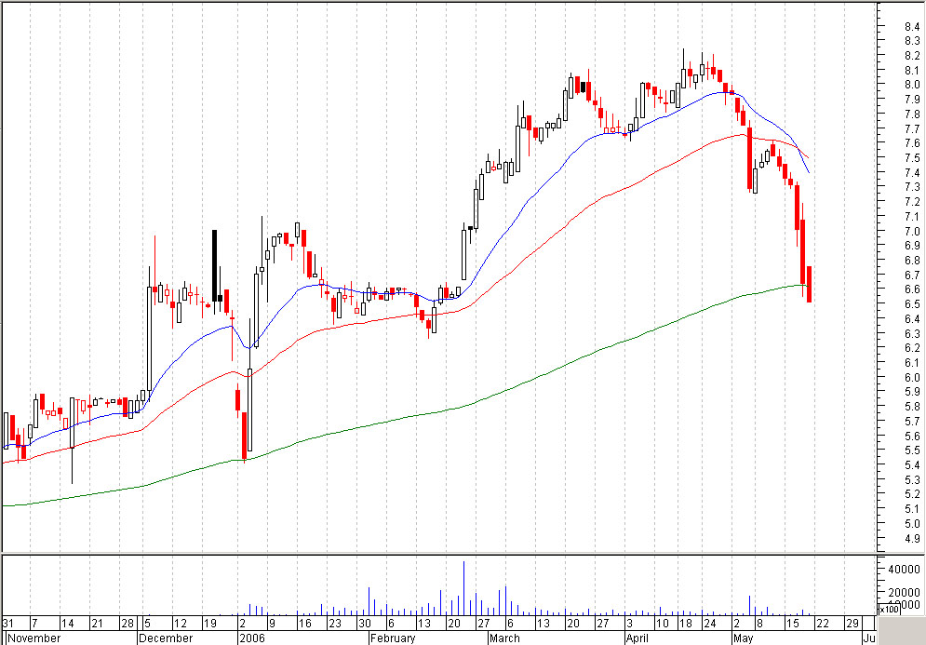Select the 5.5 price level label

coord(912,450)
